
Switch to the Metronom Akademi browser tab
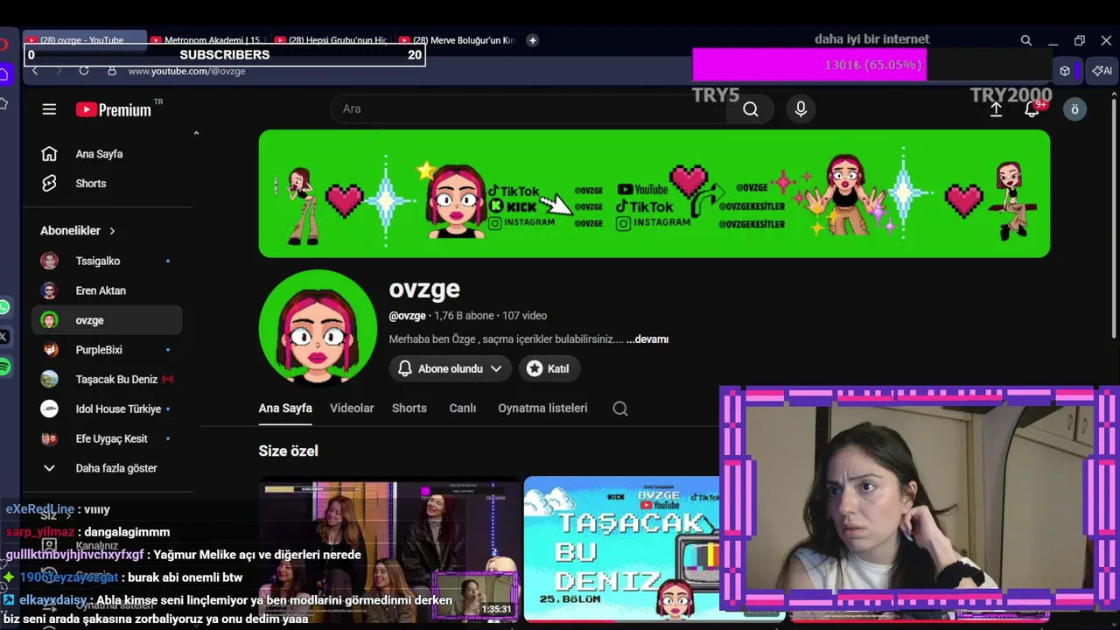pos(208,40)
